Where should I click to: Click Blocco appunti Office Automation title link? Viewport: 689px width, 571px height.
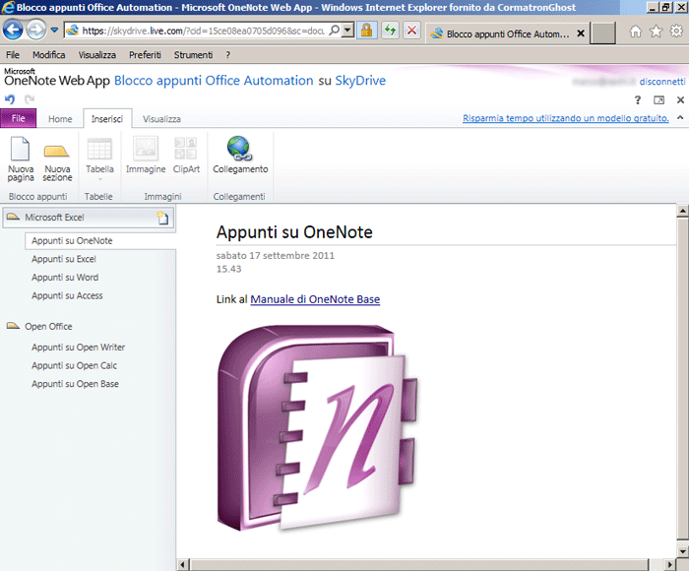pos(214,81)
